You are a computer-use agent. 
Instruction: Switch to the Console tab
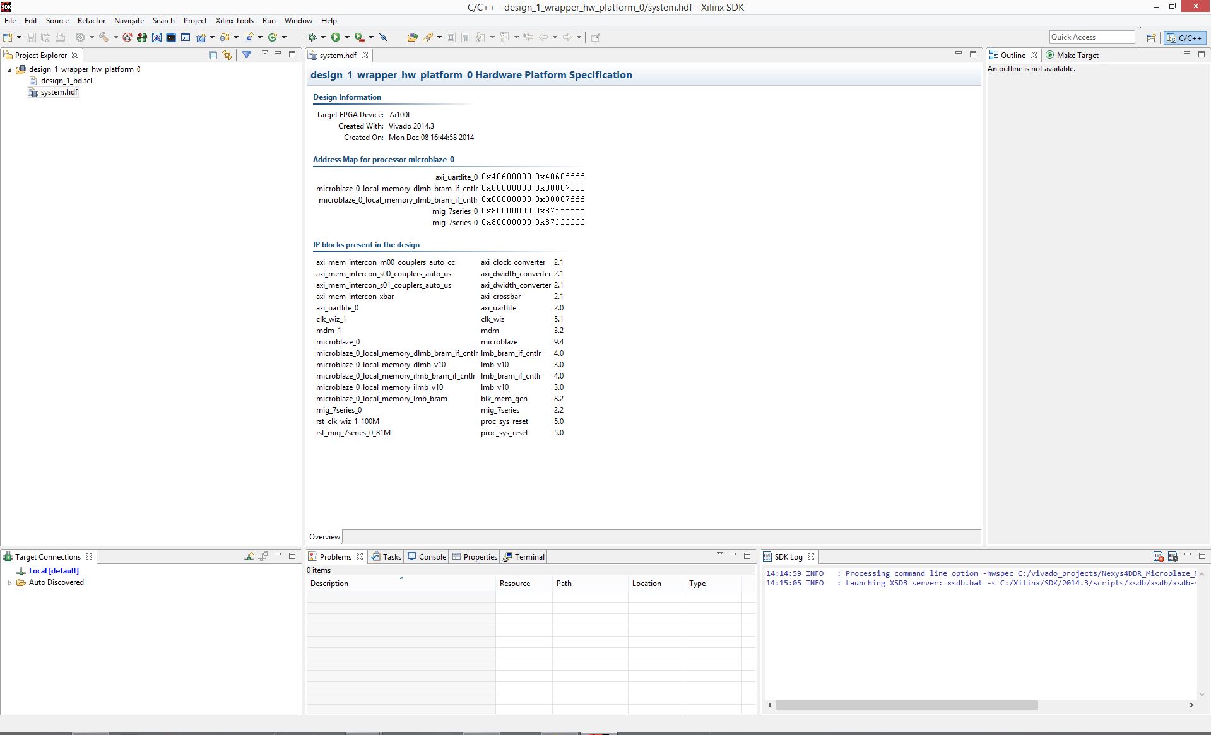click(x=427, y=556)
